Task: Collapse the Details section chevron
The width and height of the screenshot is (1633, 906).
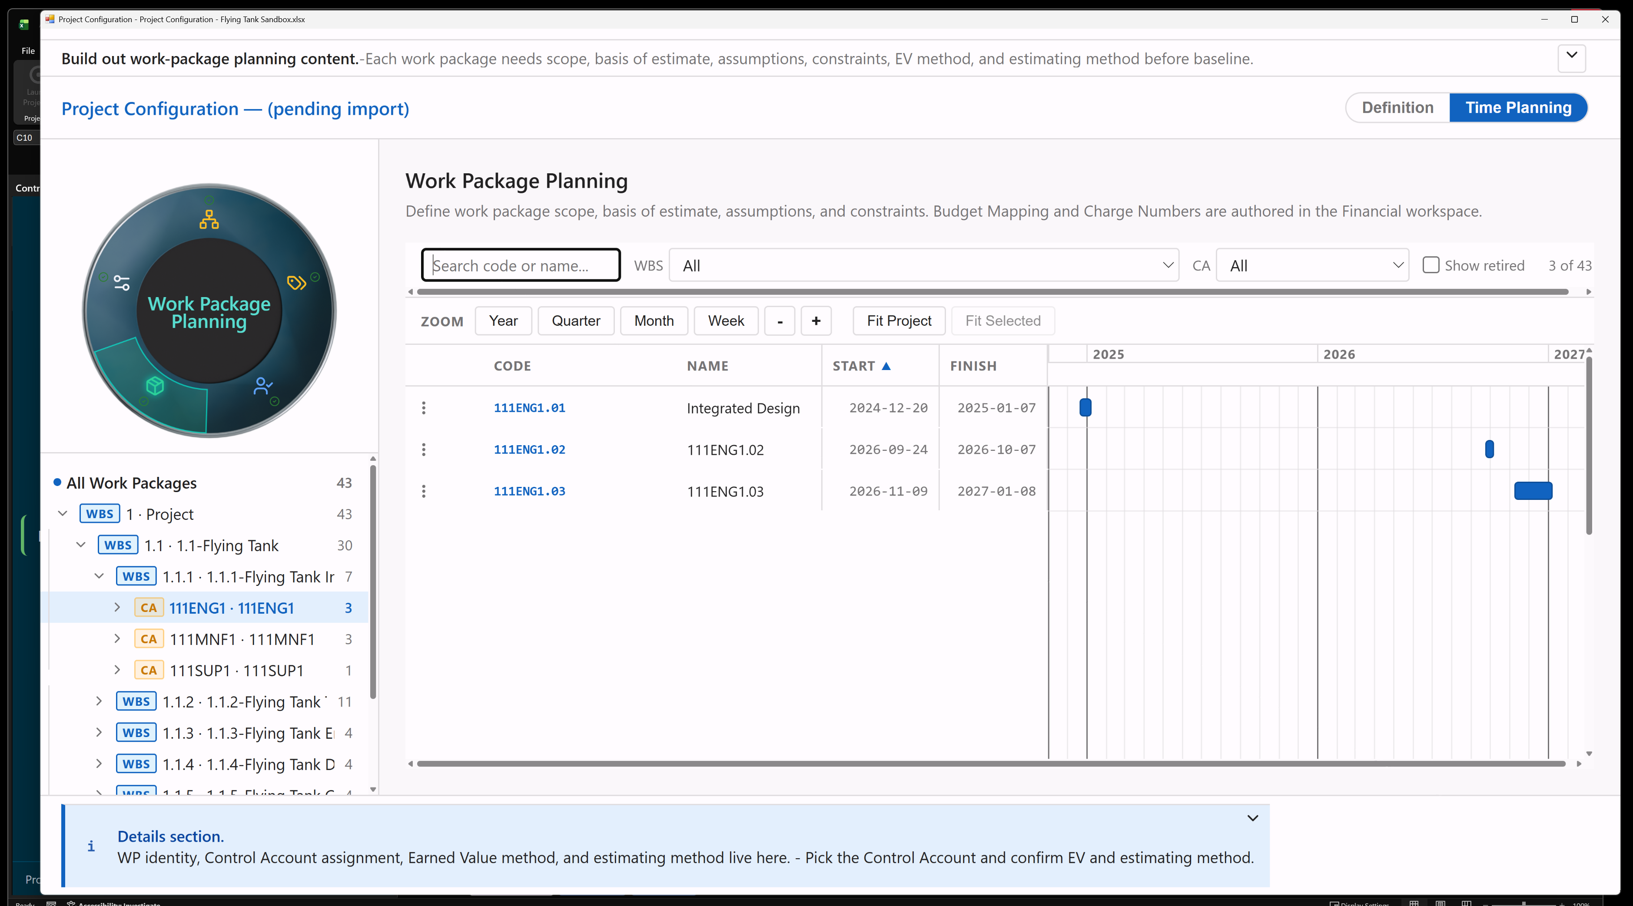Action: click(x=1253, y=818)
